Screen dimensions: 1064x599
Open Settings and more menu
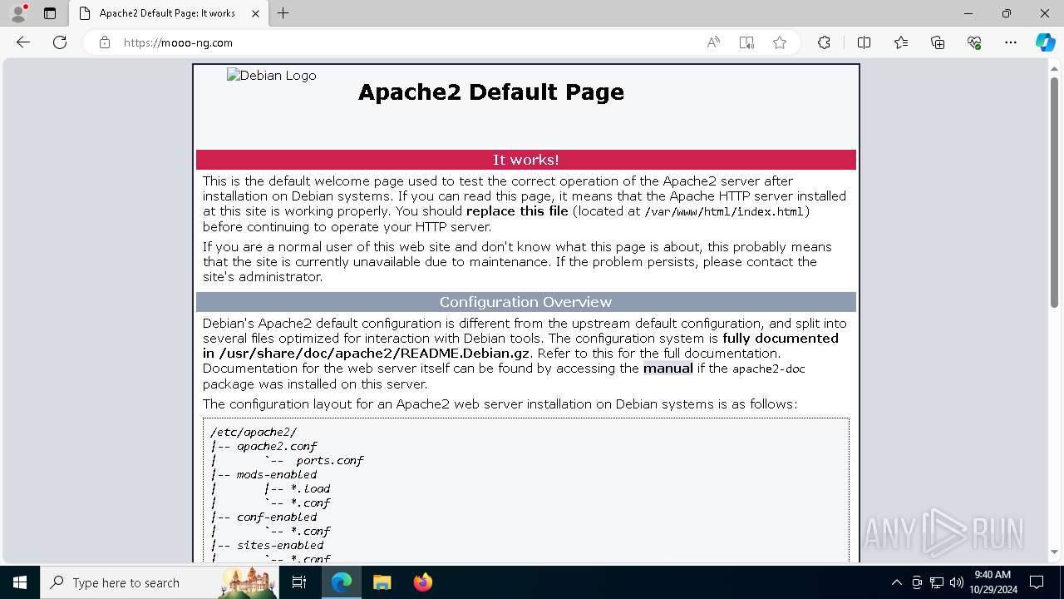tap(1011, 42)
